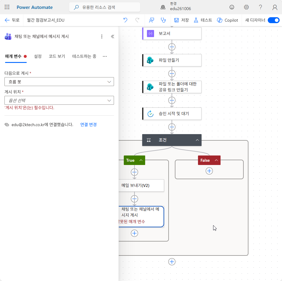
Task: Insert step after the 보고서 card
Action: tap(172, 47)
